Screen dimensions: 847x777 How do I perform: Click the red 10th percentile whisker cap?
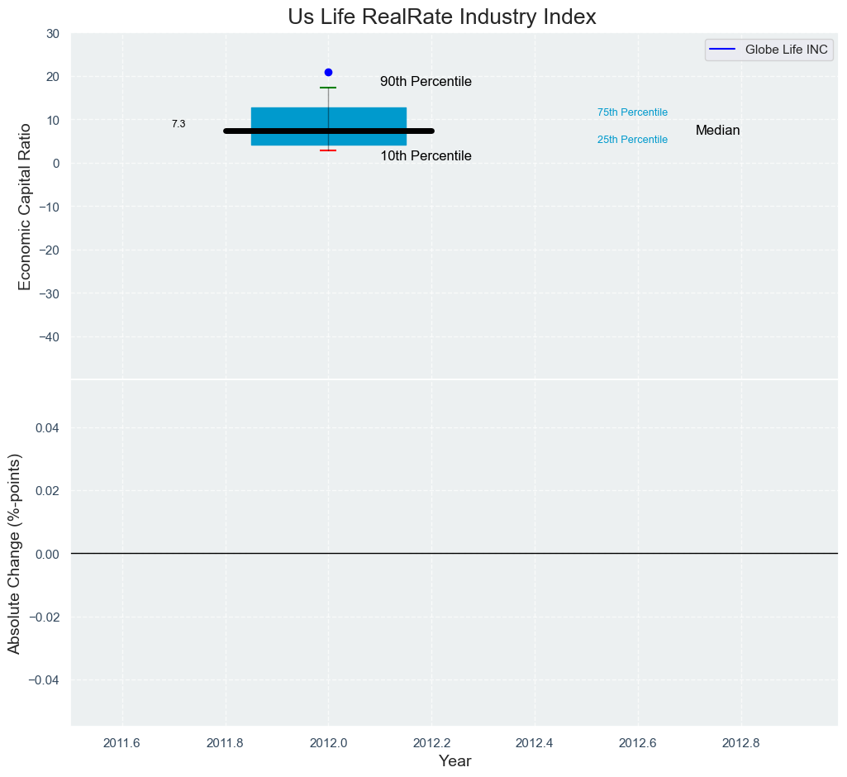(328, 150)
